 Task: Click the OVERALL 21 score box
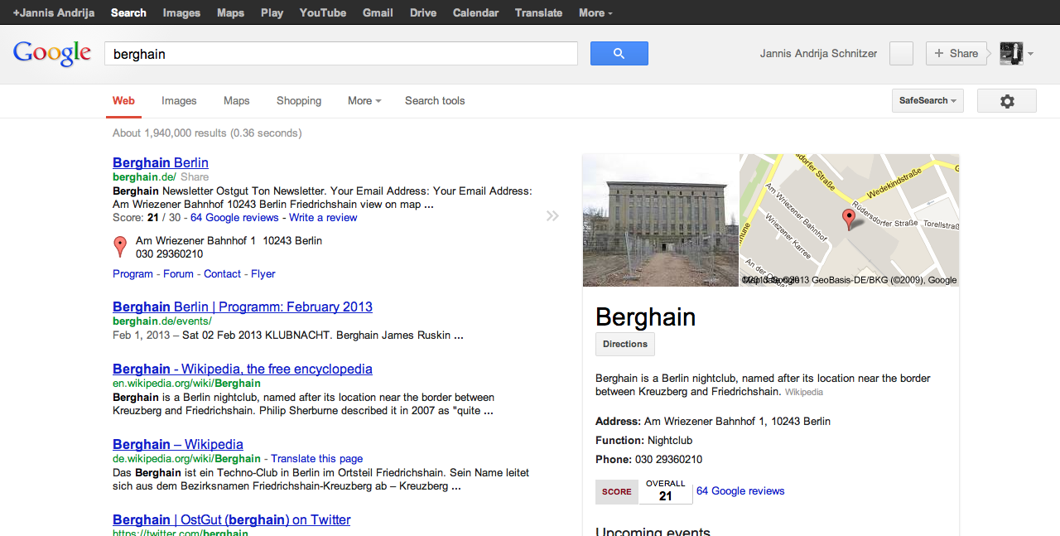[x=666, y=490]
